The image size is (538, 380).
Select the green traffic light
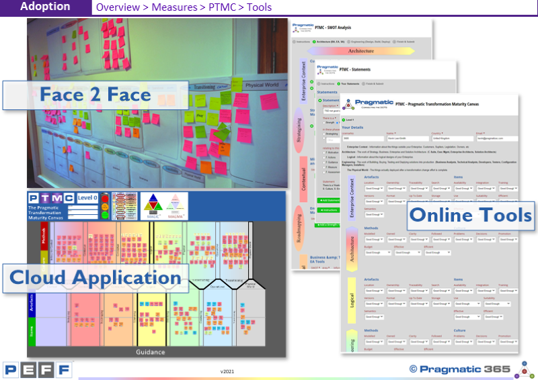(x=105, y=216)
